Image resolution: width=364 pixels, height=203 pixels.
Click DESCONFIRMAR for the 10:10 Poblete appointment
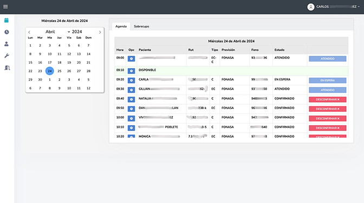(328, 128)
